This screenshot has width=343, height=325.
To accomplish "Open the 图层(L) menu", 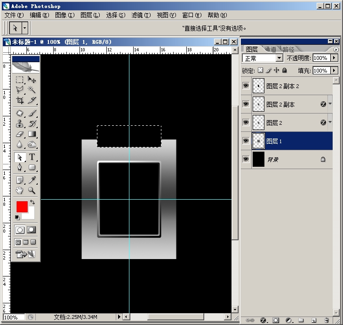I will [90, 15].
